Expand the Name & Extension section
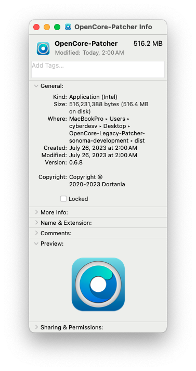Image resolution: width=196 pixels, height=371 pixels. 36,223
